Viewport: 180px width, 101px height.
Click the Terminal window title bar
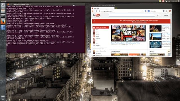click(46, 4)
